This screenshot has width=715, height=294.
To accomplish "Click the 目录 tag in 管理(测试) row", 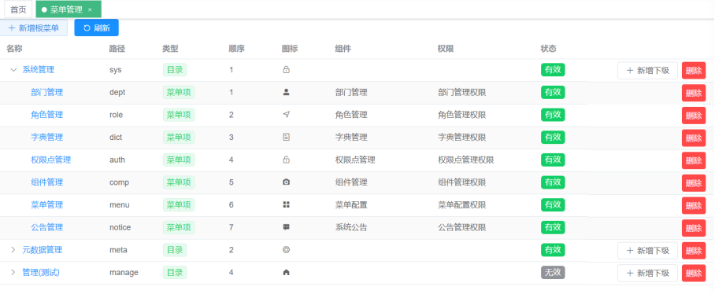I will click(175, 273).
